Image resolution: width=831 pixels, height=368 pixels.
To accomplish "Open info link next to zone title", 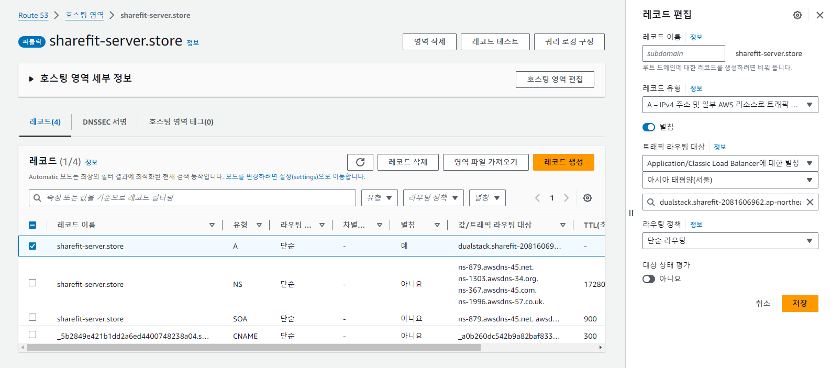I will click(193, 43).
